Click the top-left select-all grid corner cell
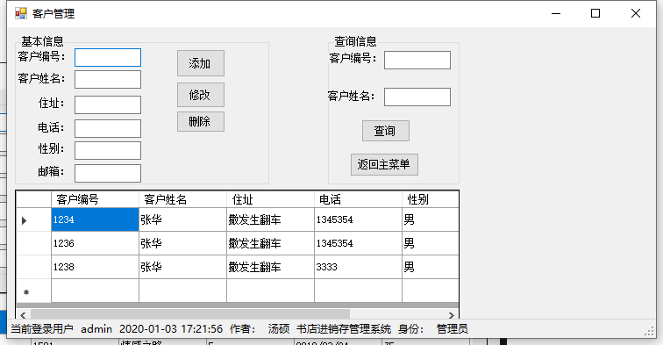This screenshot has width=663, height=345. click(x=34, y=199)
